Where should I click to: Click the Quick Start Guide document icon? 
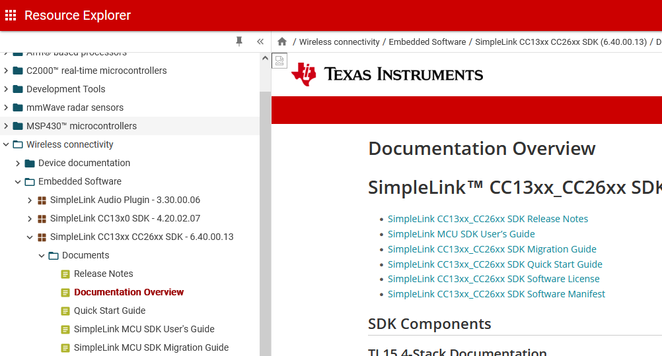tap(65, 311)
